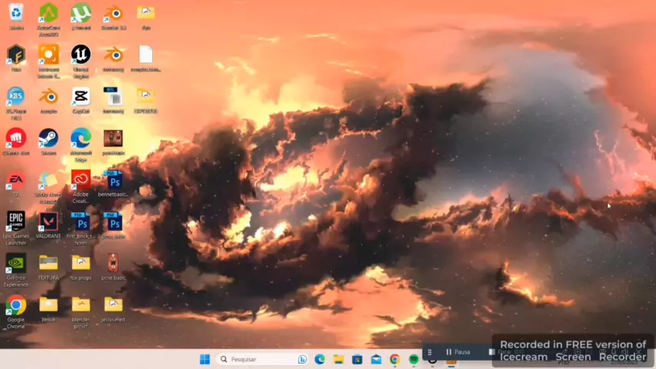Open the Steam desktop shortcut
656x369 pixels.
pyautogui.click(x=48, y=142)
